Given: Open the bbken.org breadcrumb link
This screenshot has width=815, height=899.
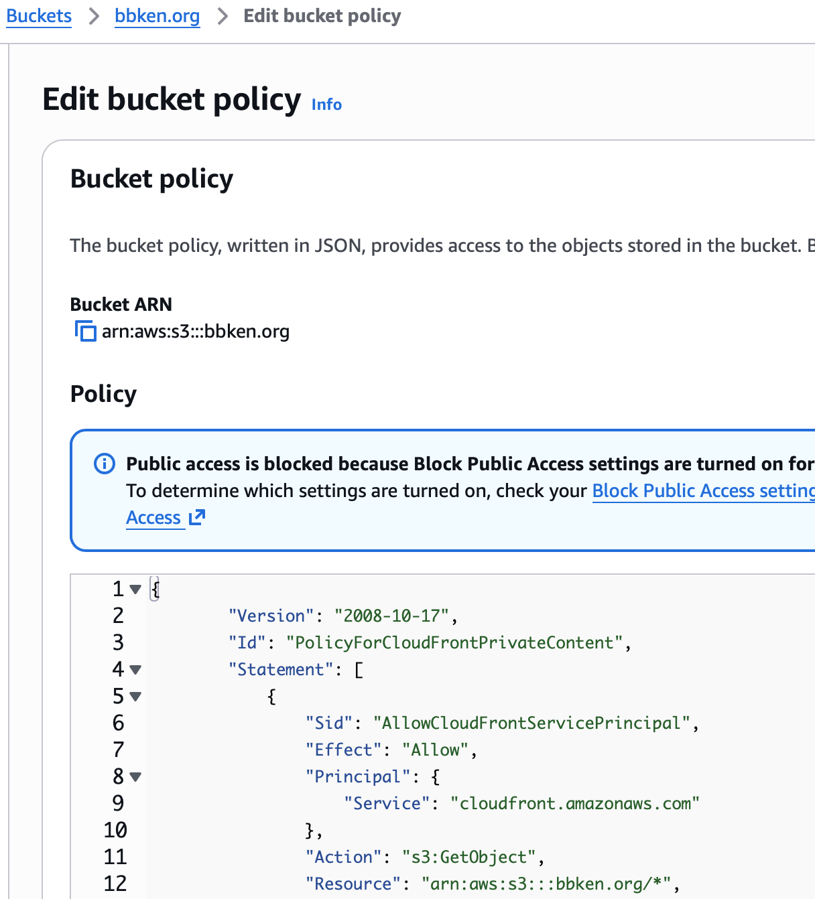Looking at the screenshot, I should coord(158,16).
